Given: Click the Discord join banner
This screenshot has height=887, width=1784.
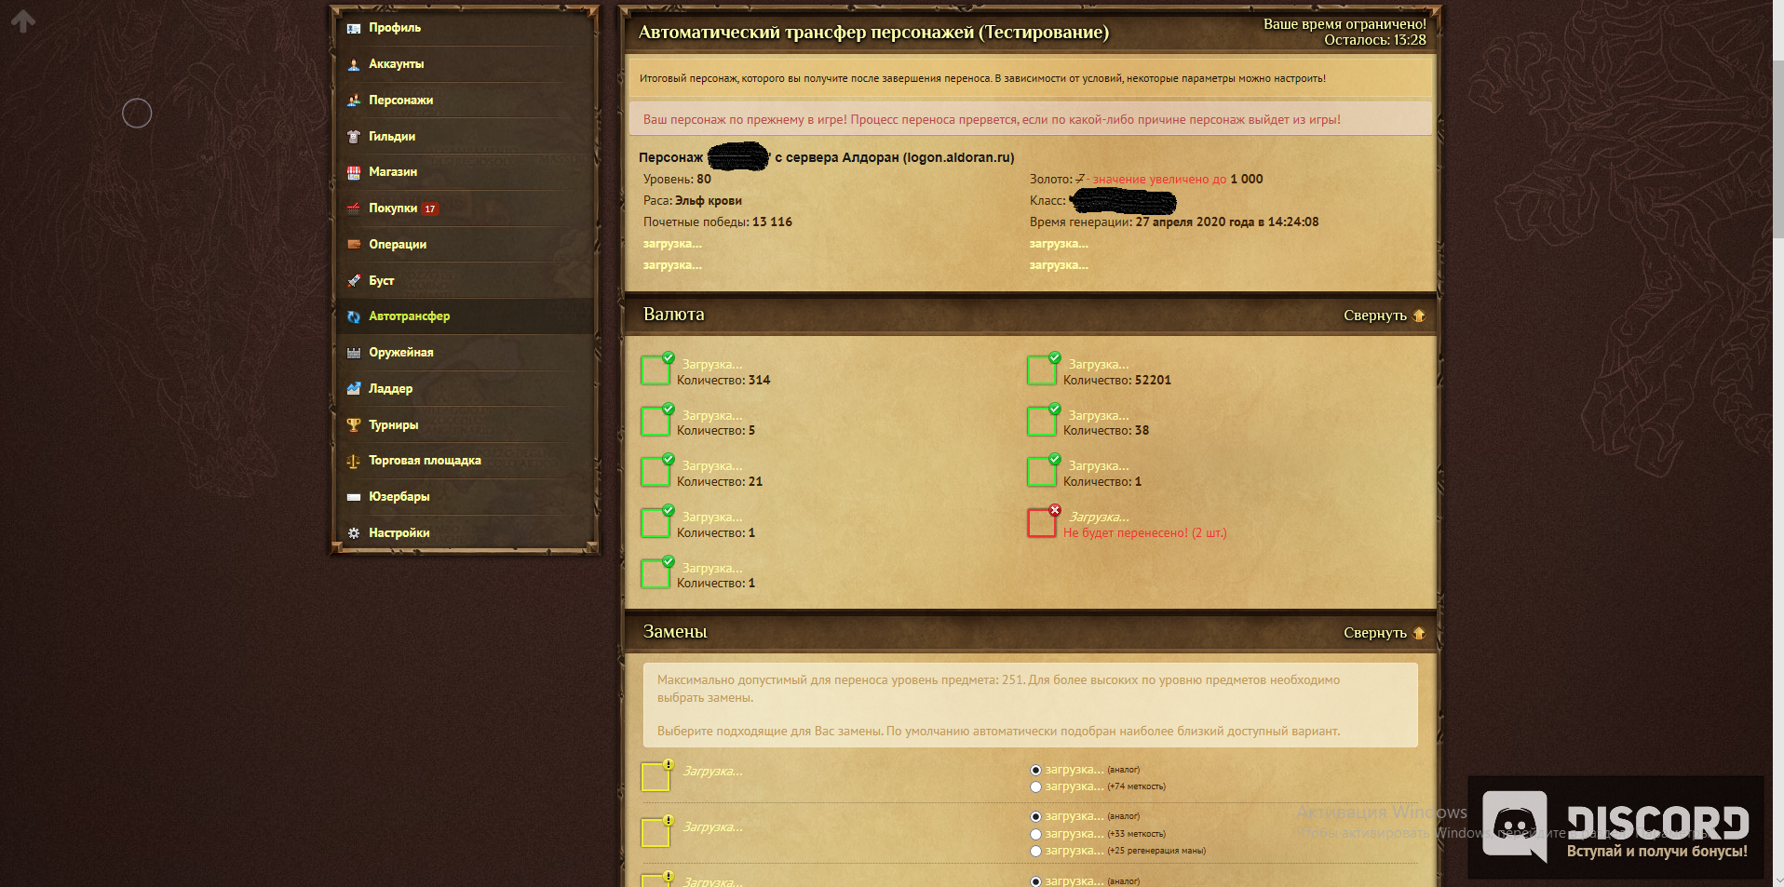Looking at the screenshot, I should pyautogui.click(x=1615, y=827).
